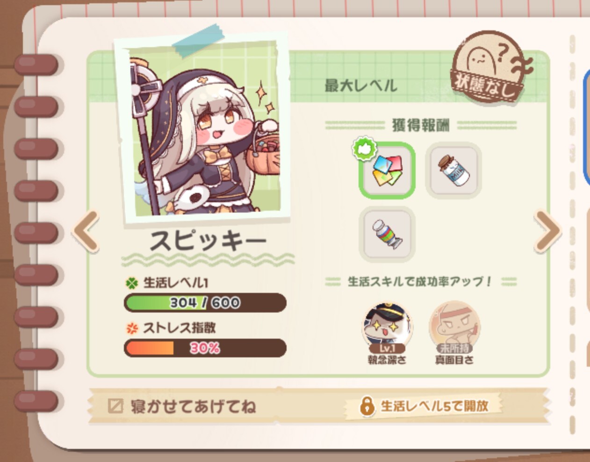Go to previous character with left arrow
This screenshot has height=462, width=590.
coord(86,232)
